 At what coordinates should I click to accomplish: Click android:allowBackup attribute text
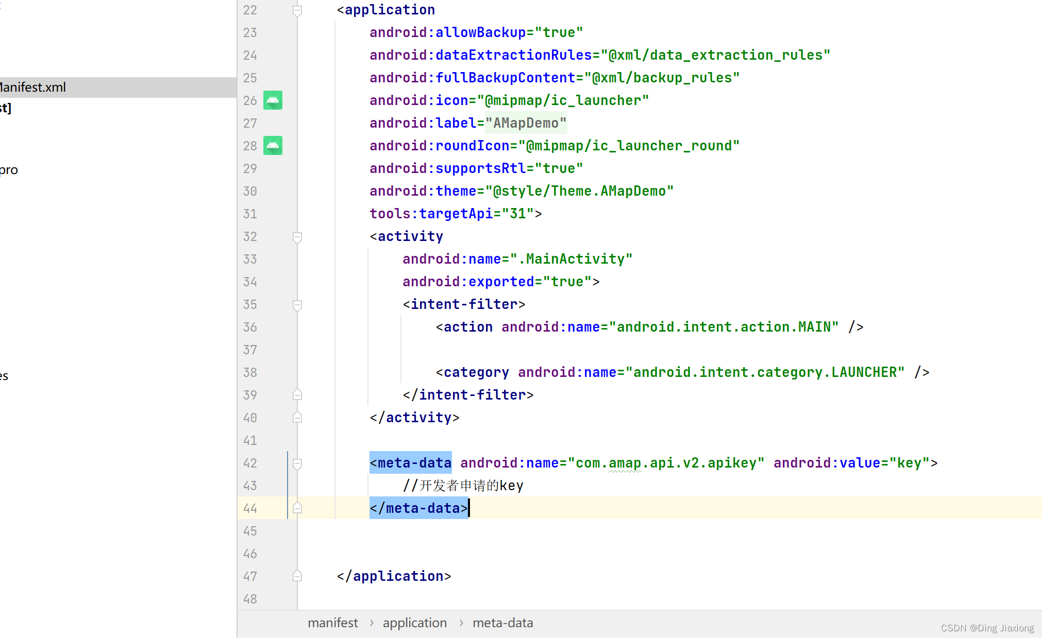coord(448,32)
